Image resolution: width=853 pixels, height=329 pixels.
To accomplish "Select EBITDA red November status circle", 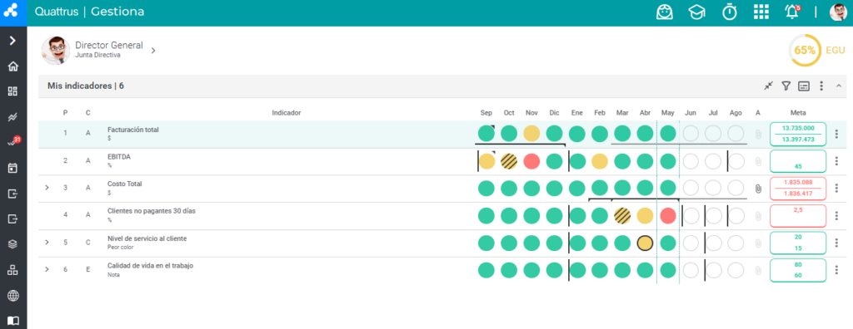I will pyautogui.click(x=531, y=161).
